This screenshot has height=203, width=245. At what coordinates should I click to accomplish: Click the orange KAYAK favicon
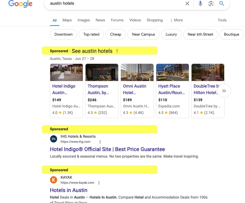53,180
